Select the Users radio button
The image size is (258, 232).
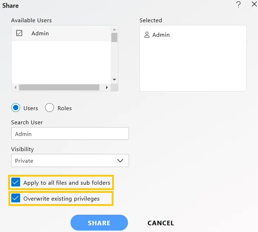point(16,108)
